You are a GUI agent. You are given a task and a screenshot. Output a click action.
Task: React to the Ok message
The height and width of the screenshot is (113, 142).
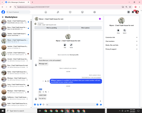pyautogui.click(x=43, y=92)
